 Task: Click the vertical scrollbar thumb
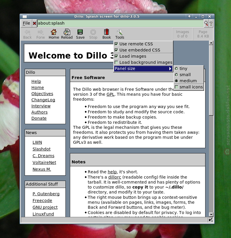click(x=211, y=80)
